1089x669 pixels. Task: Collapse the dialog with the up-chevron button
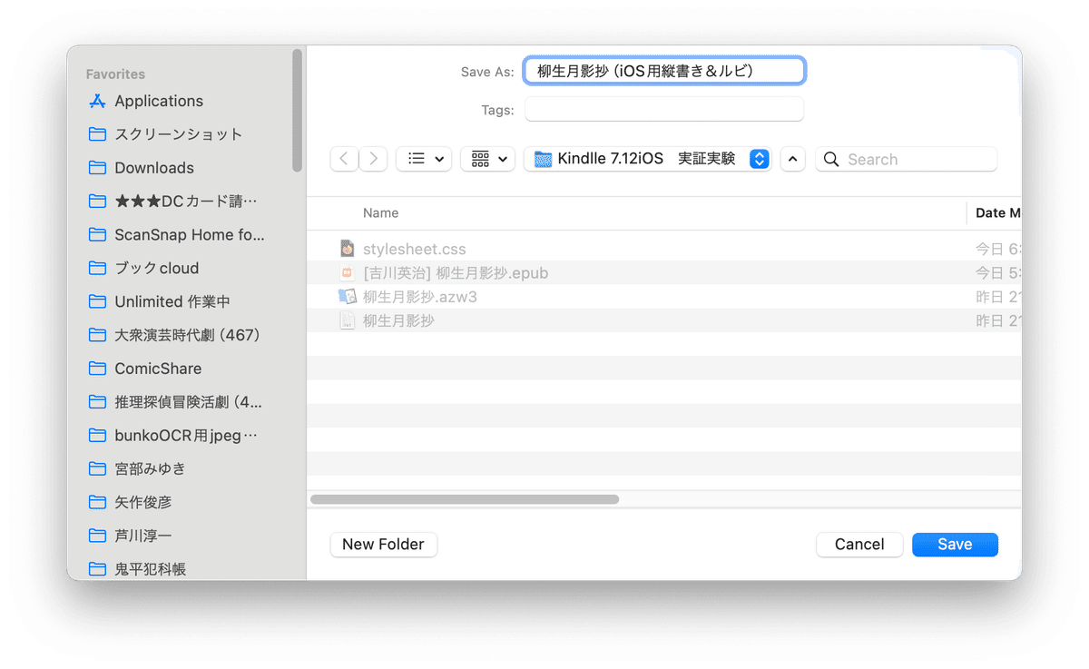coord(792,159)
